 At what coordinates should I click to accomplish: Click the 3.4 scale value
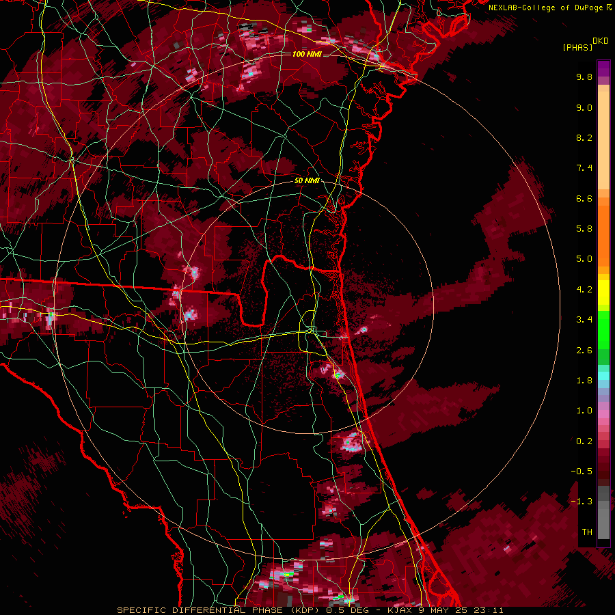pos(584,320)
